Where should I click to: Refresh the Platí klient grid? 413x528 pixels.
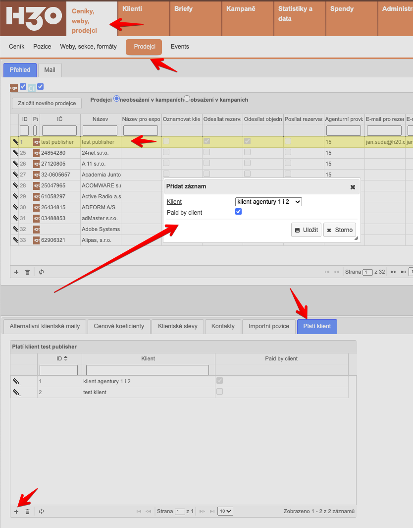pyautogui.click(x=42, y=511)
